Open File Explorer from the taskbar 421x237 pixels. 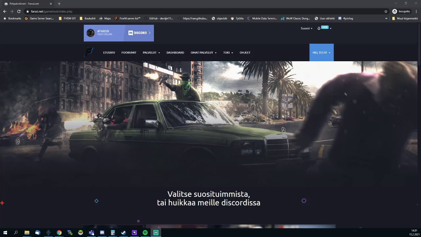(27, 232)
